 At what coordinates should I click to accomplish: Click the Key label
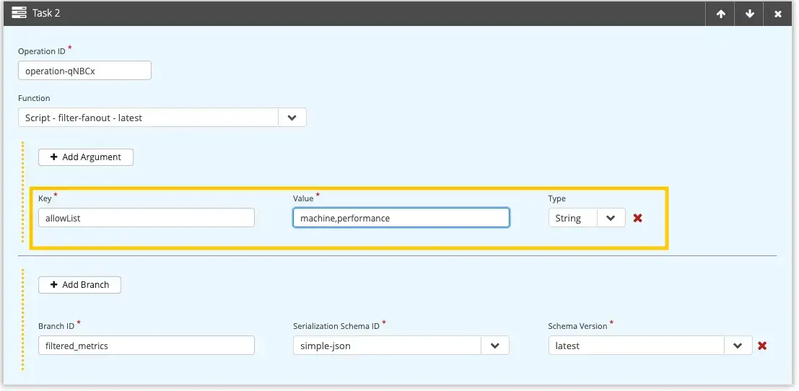pyautogui.click(x=45, y=198)
